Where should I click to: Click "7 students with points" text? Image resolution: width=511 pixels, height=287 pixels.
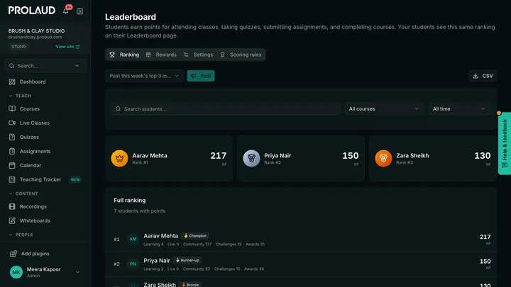tap(140, 211)
